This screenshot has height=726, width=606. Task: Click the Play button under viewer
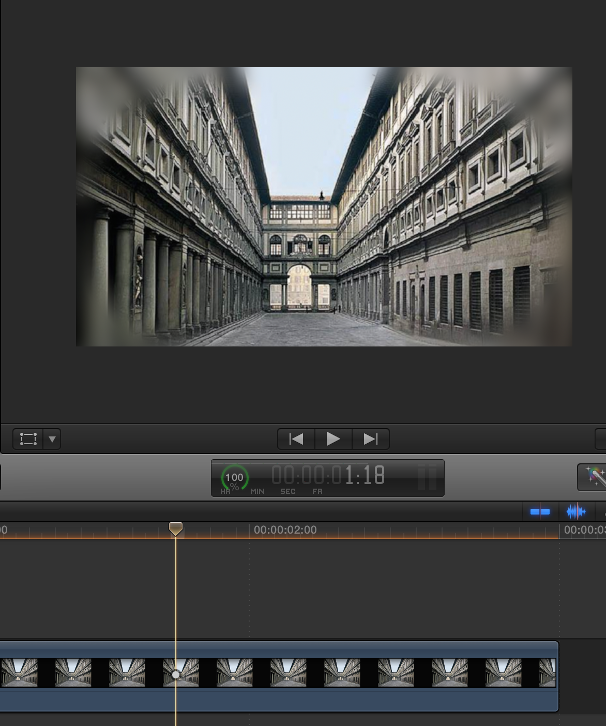(334, 439)
